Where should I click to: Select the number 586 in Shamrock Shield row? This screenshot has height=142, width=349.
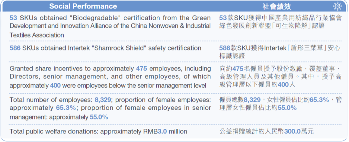pyautogui.click(x=15, y=48)
